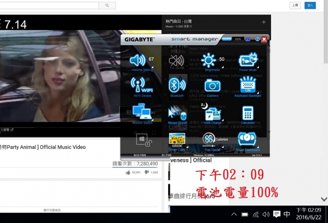This screenshot has height=223, width=328.
Task: Expand the Brightness corner arrow
Action: (223, 67)
